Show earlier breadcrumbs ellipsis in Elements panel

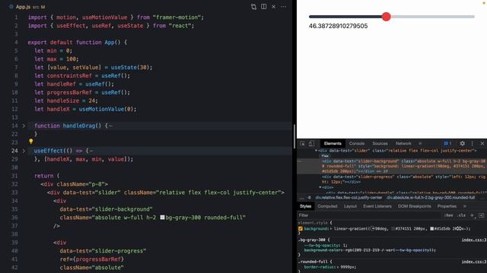click(301, 197)
